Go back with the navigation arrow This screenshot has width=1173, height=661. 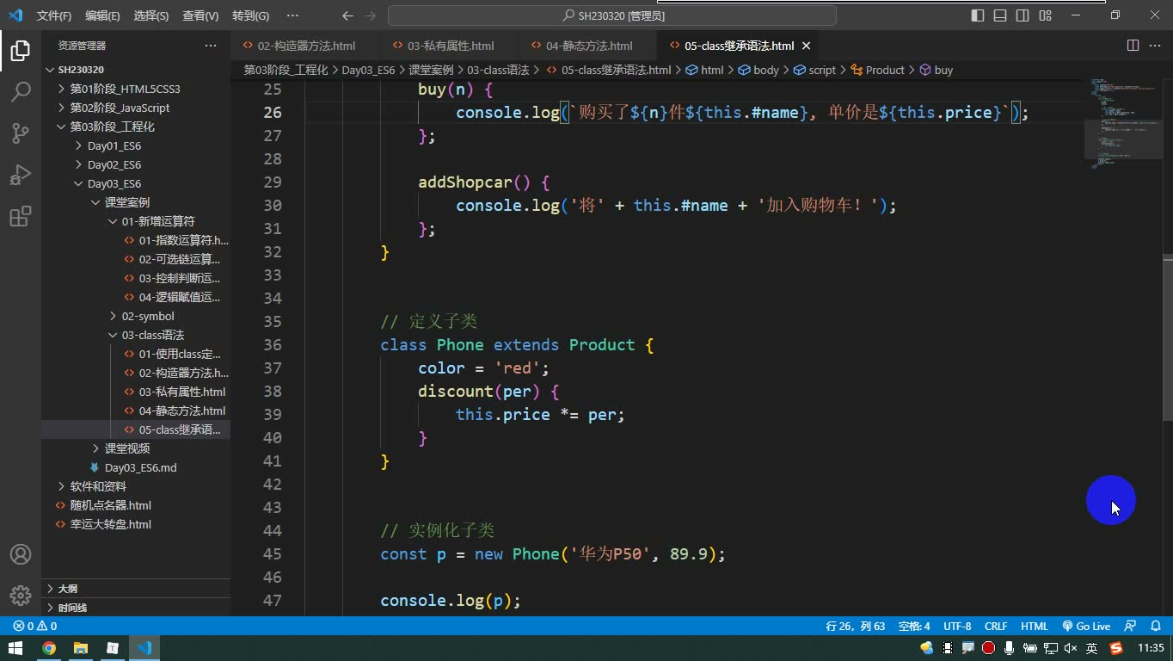347,15
